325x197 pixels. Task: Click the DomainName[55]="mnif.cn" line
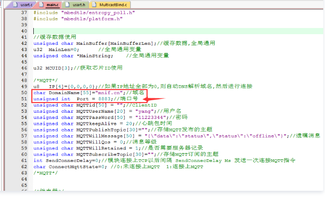[x=89, y=93]
